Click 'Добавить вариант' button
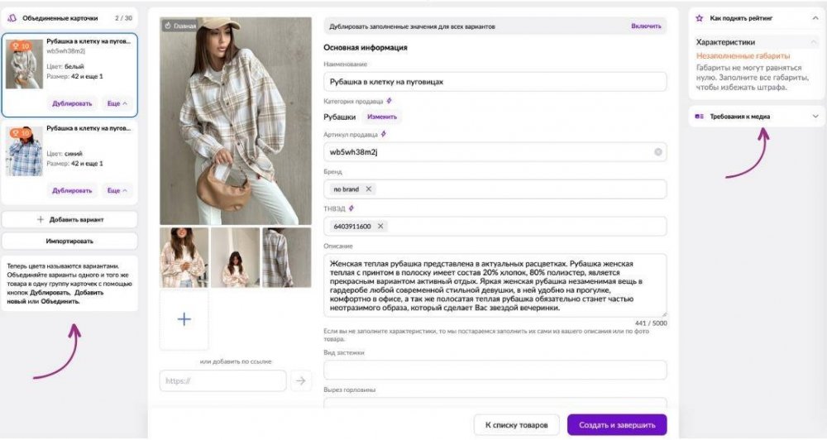Screen dimensions: 827x440 [69, 219]
